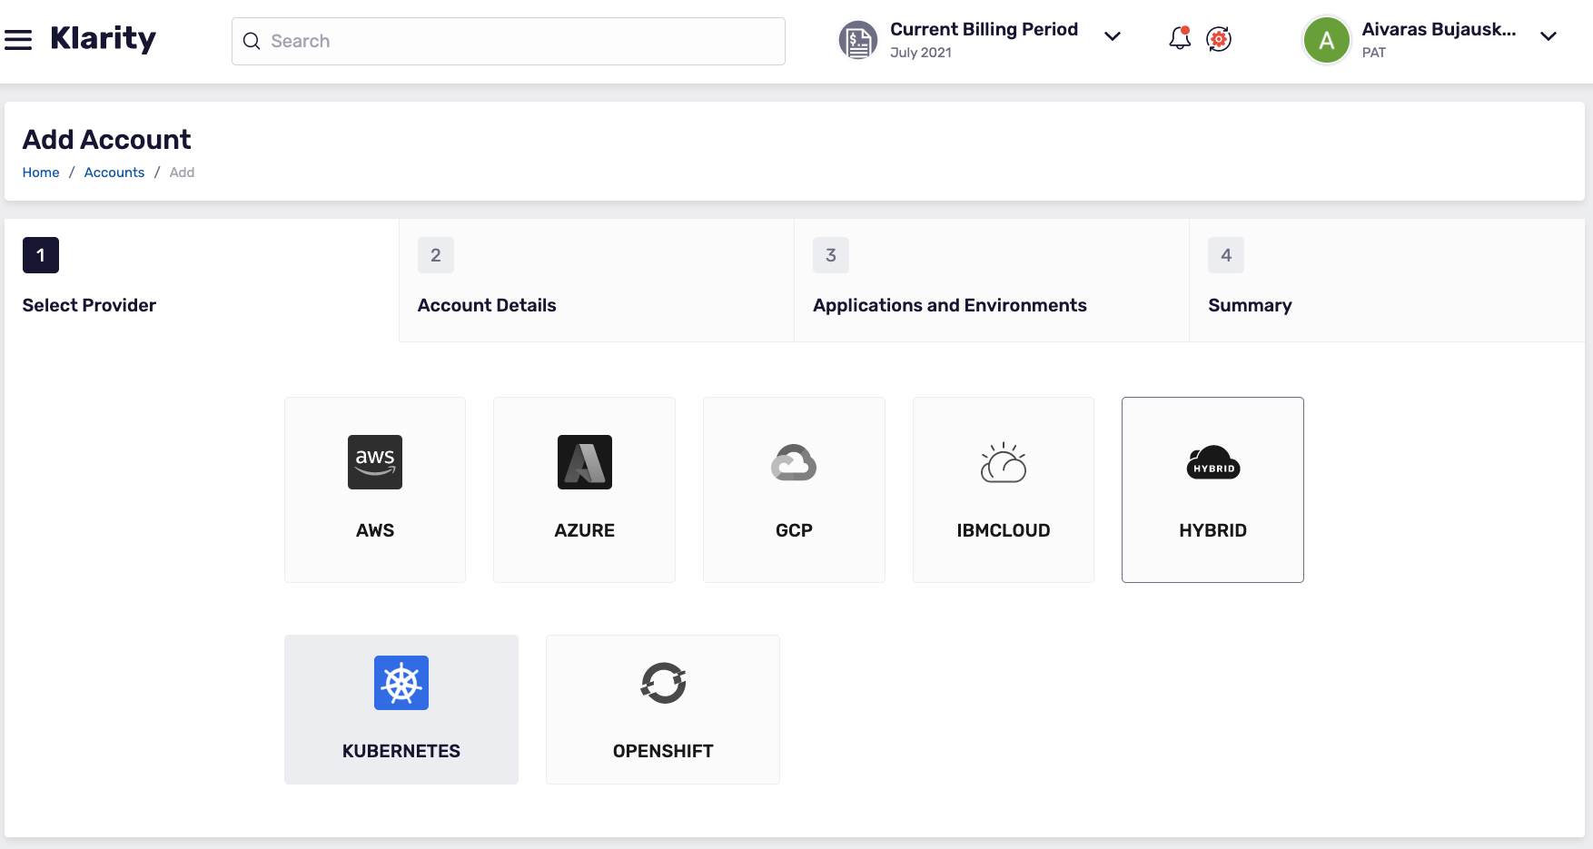Choose the AWS provider icon
1593x849 pixels.
click(x=375, y=462)
